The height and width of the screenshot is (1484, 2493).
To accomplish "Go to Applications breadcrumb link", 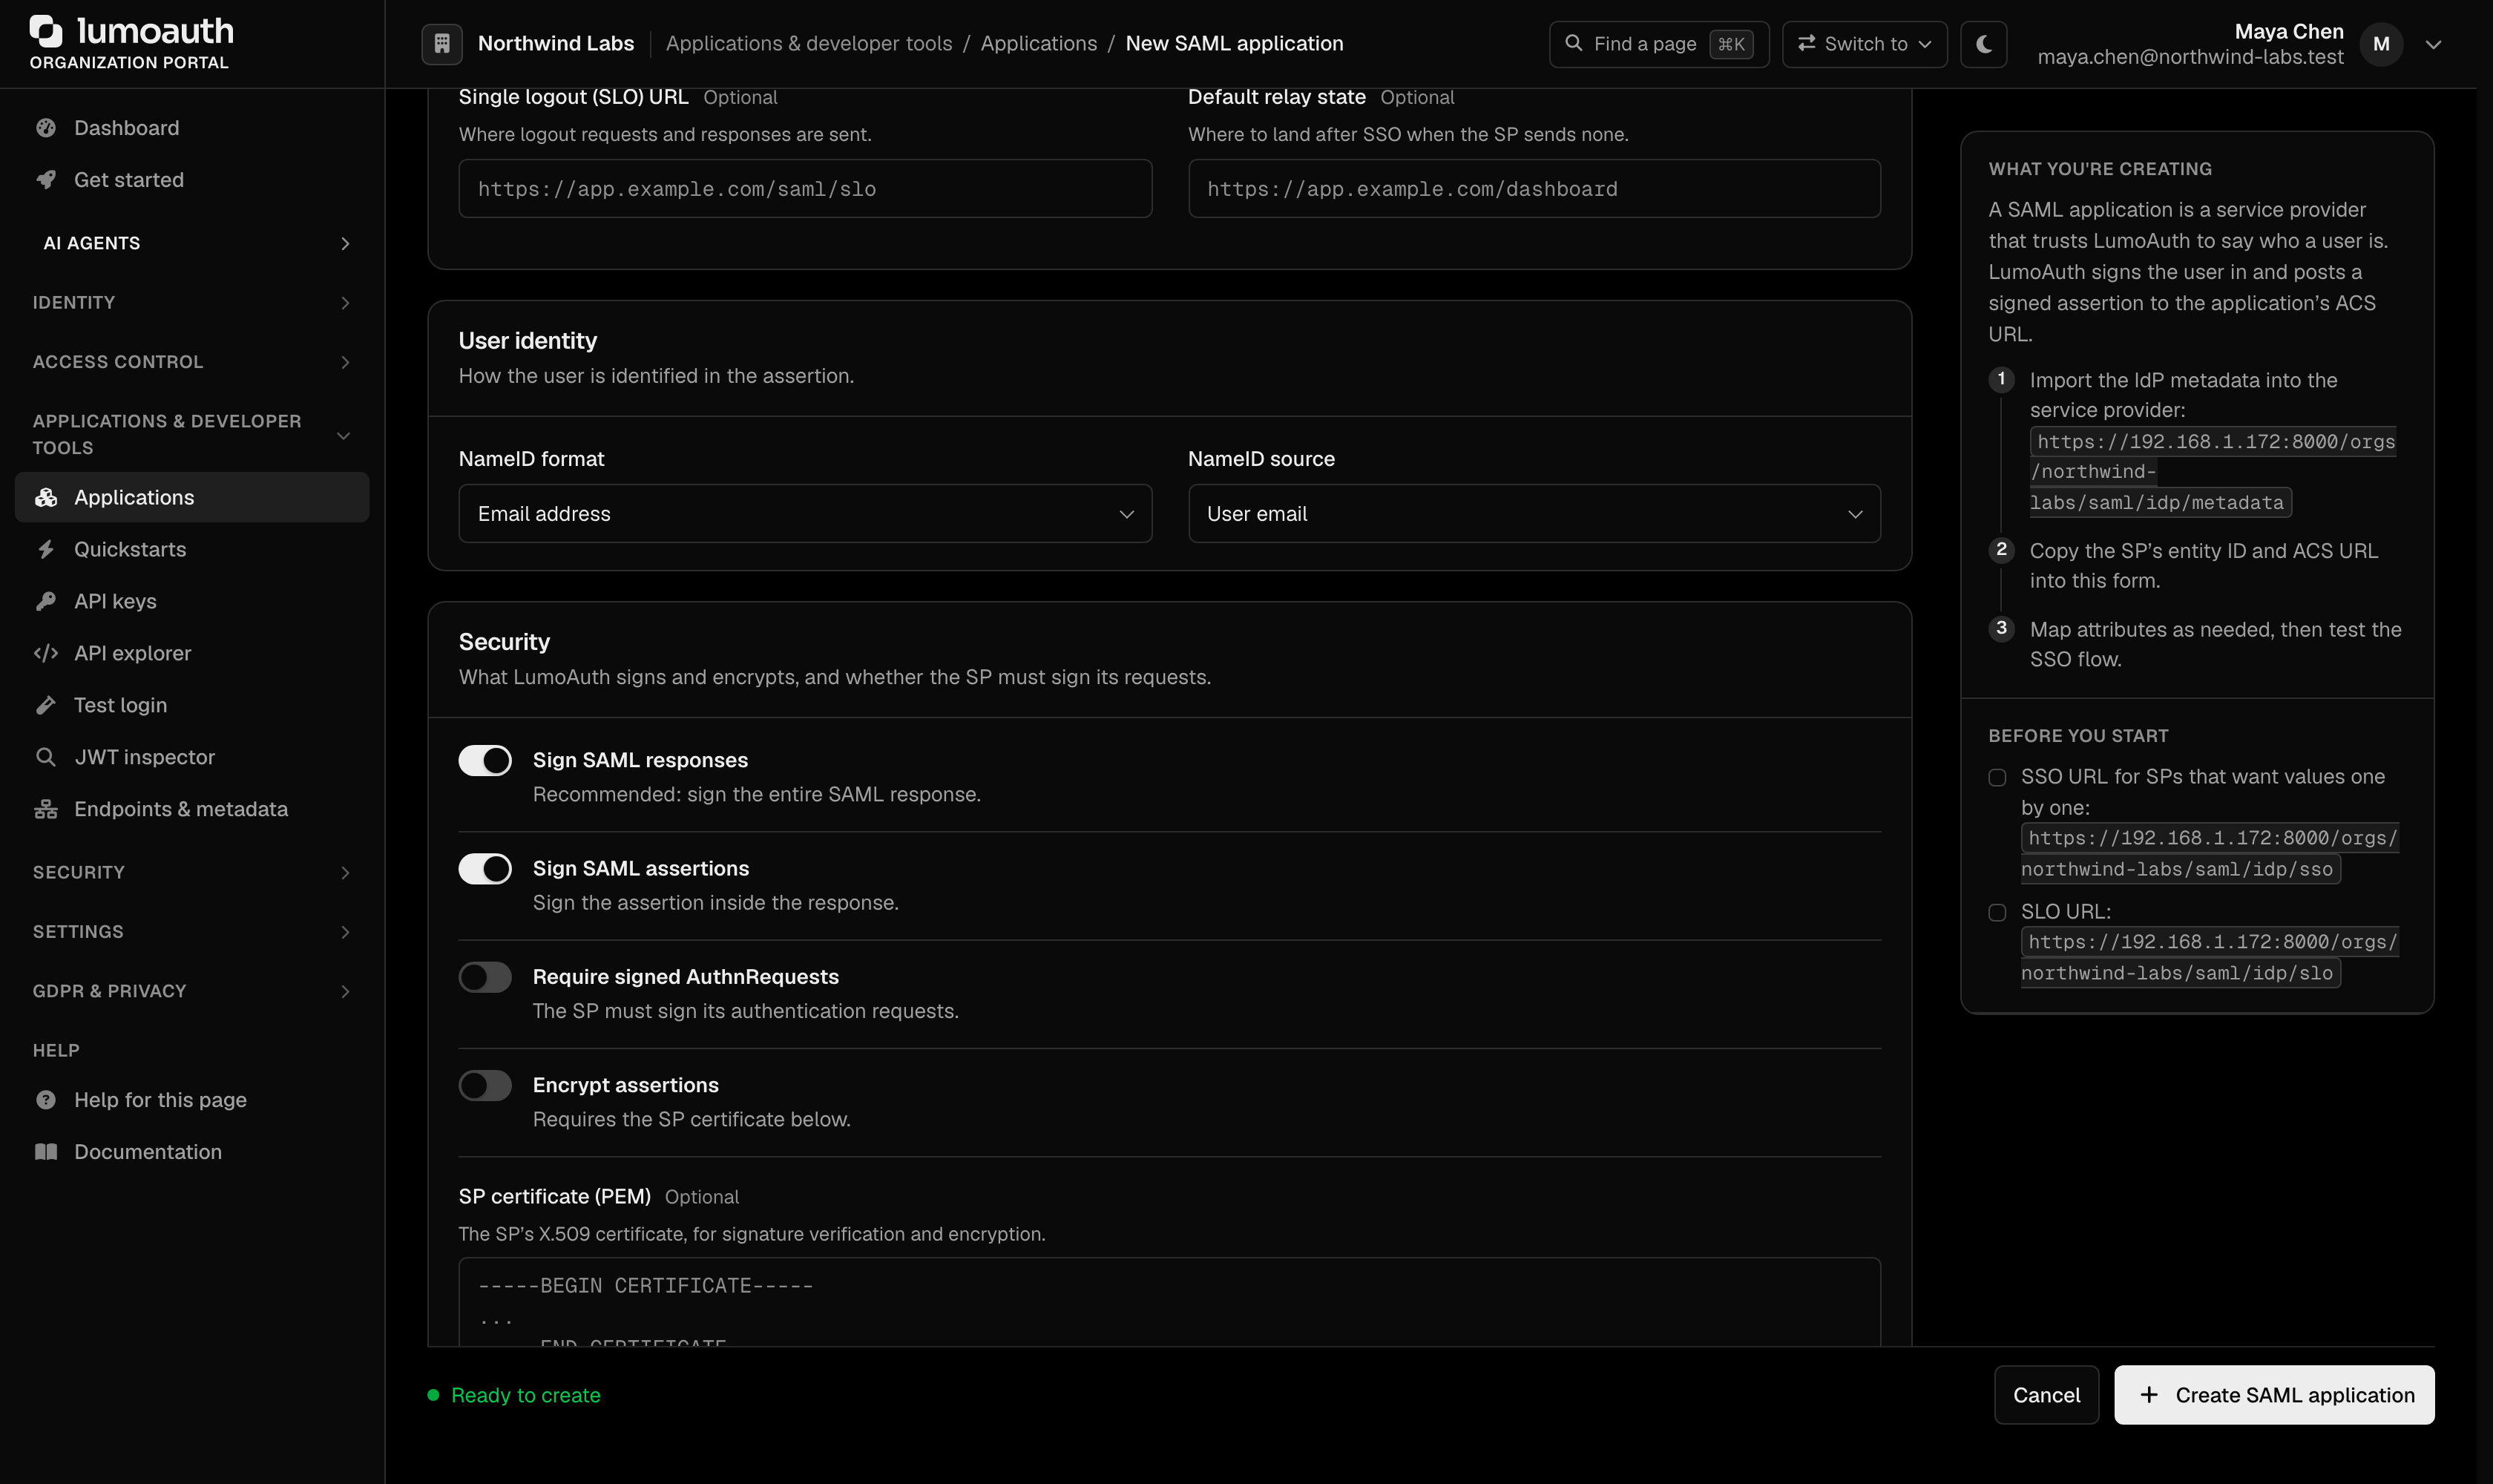I will coord(1038,44).
